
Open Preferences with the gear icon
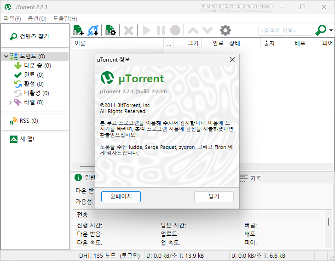pos(225,30)
